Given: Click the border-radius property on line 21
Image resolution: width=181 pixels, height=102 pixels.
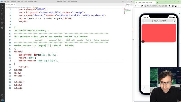Looking at the screenshot, I should 27,61.
